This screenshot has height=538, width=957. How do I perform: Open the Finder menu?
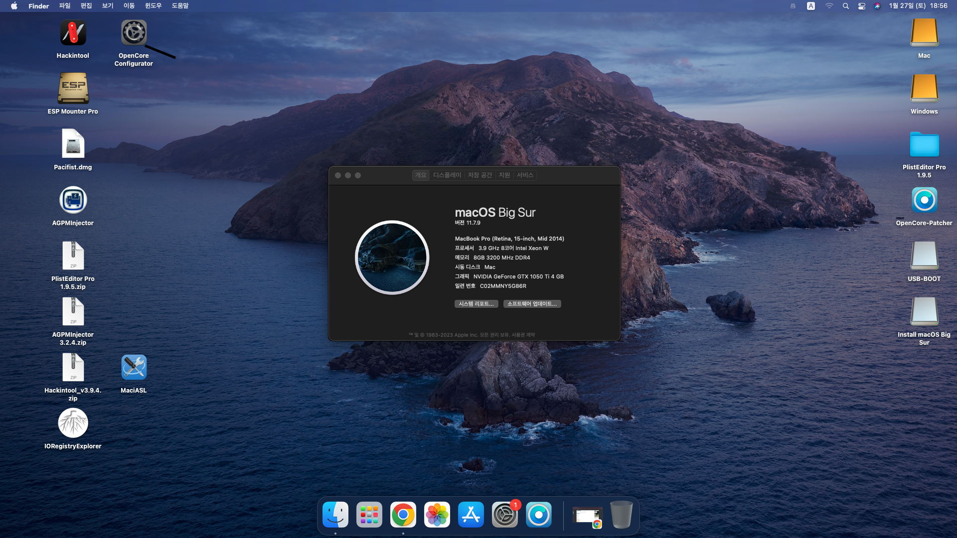tap(38, 6)
